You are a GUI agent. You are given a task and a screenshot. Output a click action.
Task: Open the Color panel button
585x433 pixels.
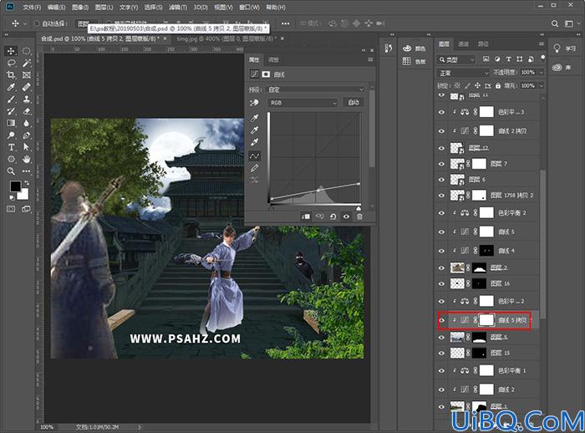tap(415, 48)
